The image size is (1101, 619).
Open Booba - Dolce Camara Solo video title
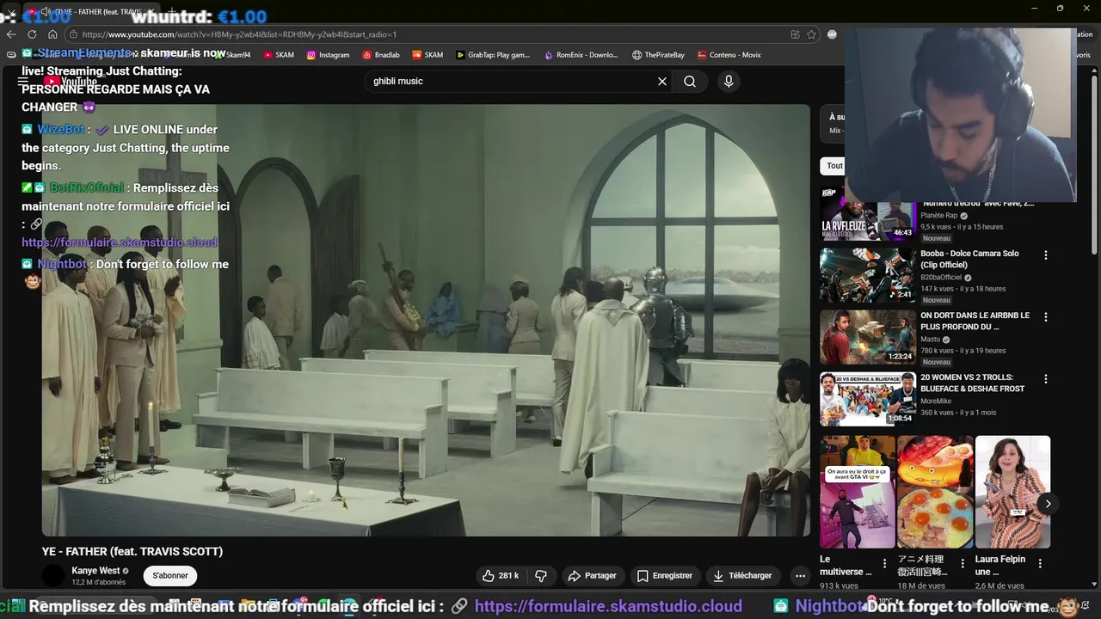tap(969, 259)
